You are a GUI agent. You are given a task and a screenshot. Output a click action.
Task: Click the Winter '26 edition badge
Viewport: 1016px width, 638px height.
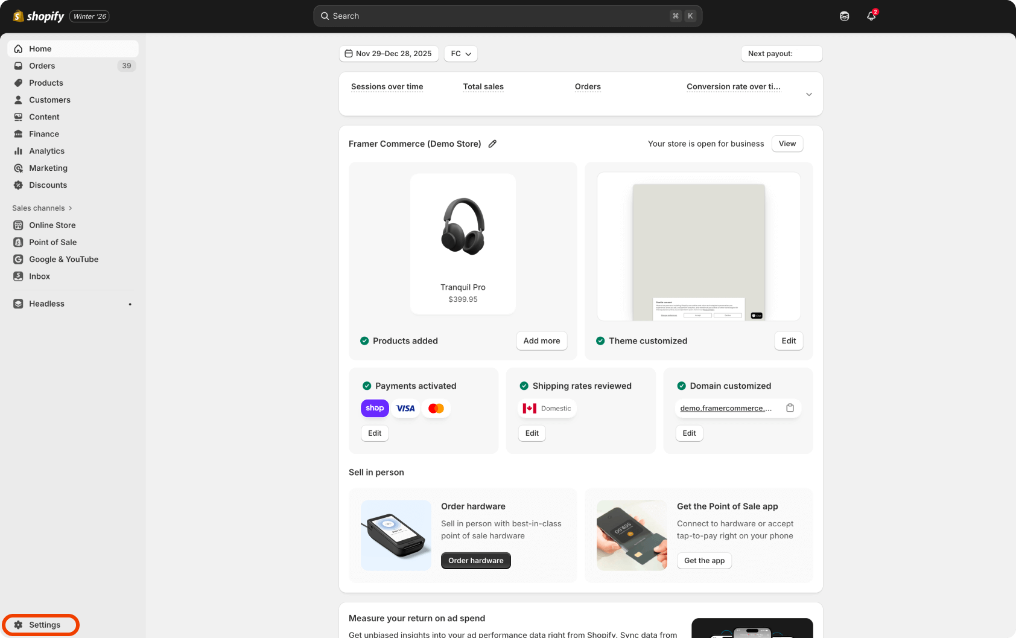coord(89,16)
